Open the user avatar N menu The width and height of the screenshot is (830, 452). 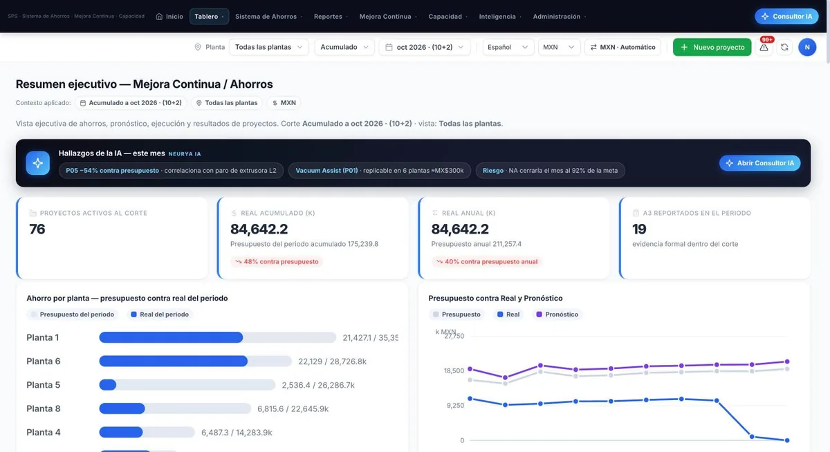tap(807, 47)
